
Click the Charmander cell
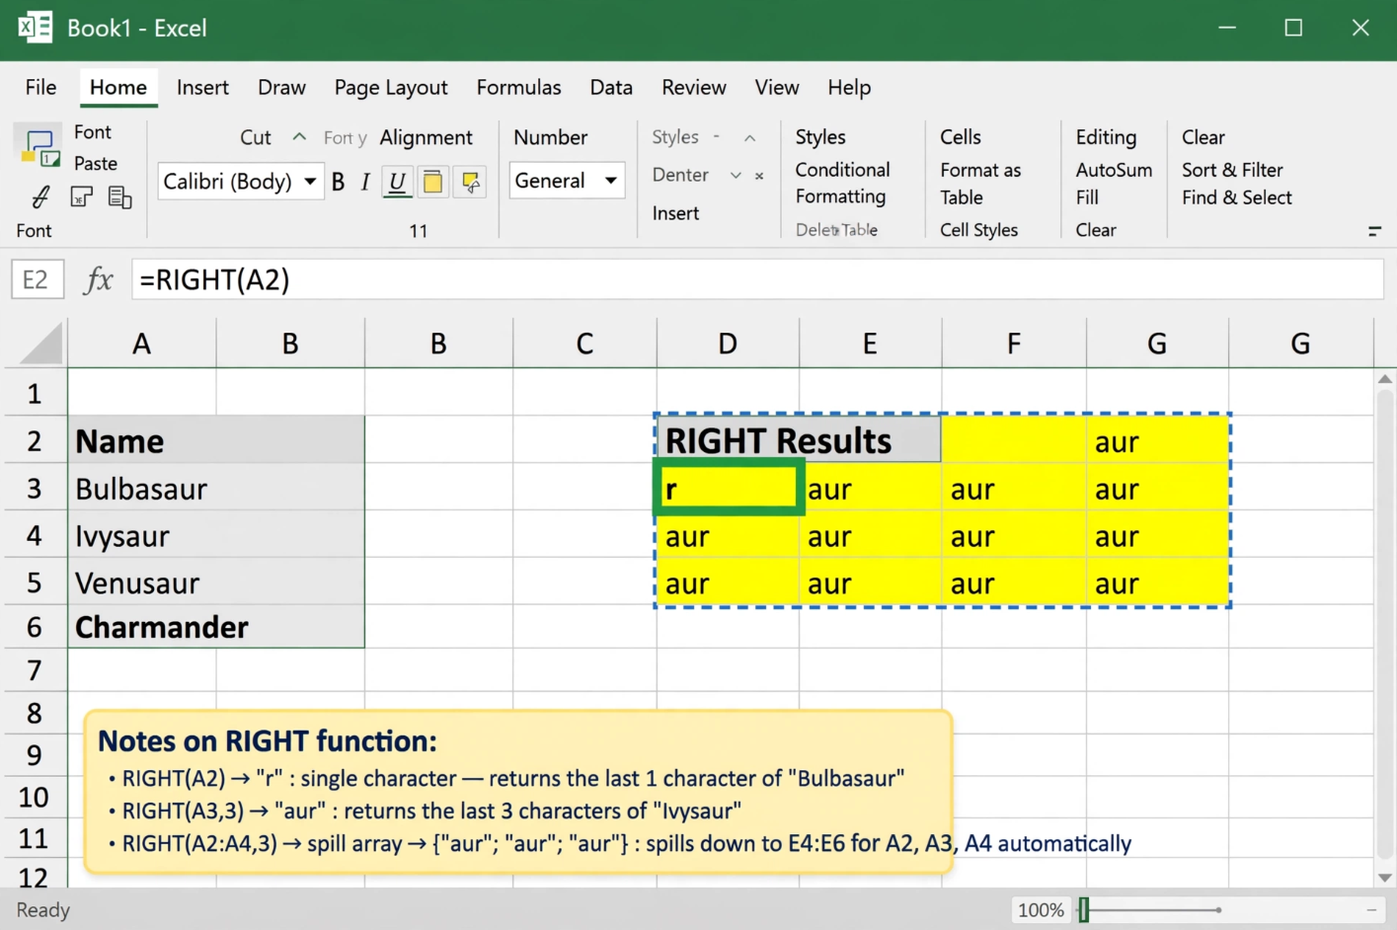tap(216, 627)
